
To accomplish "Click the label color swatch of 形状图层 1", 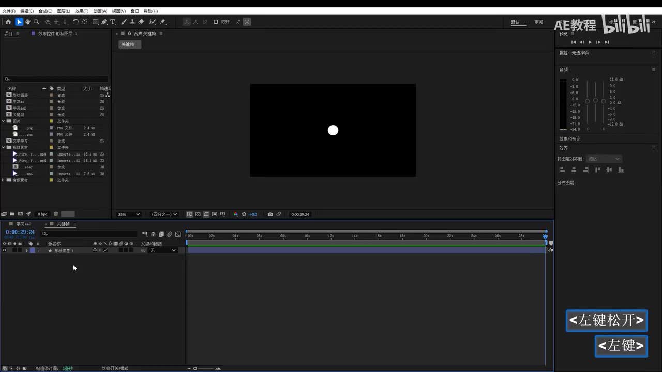I will click(33, 250).
